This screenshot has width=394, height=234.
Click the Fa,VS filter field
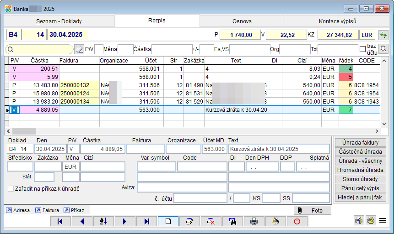point(250,49)
